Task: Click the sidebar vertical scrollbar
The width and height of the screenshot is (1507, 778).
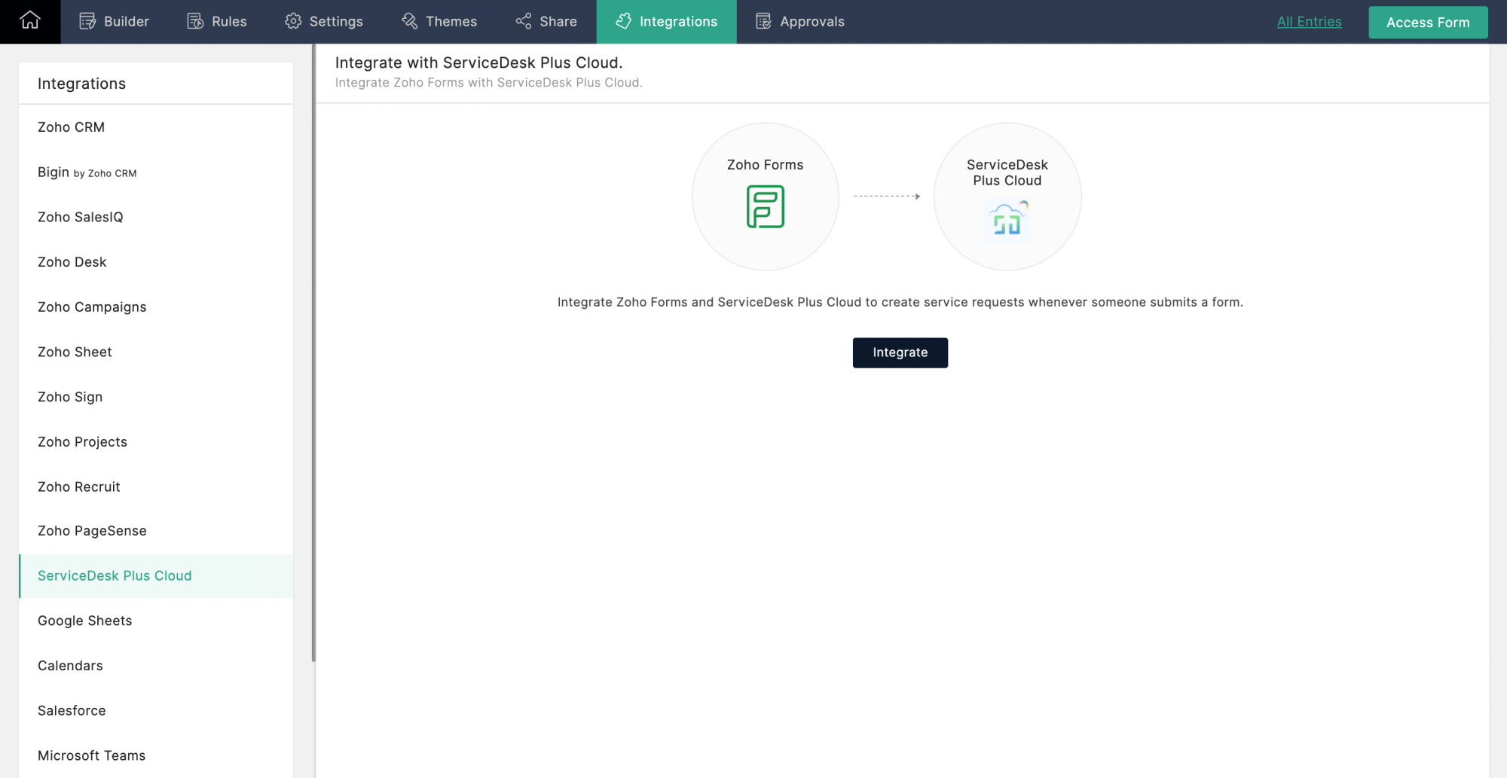Action: coord(313,352)
